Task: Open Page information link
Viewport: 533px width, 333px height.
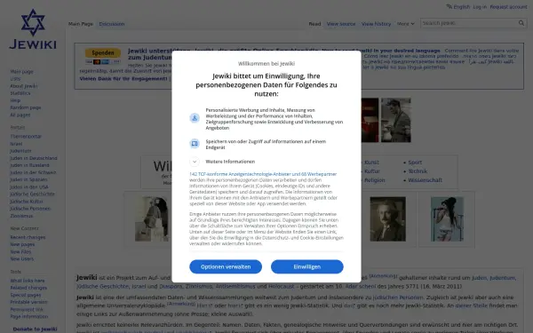Action: click(29, 316)
